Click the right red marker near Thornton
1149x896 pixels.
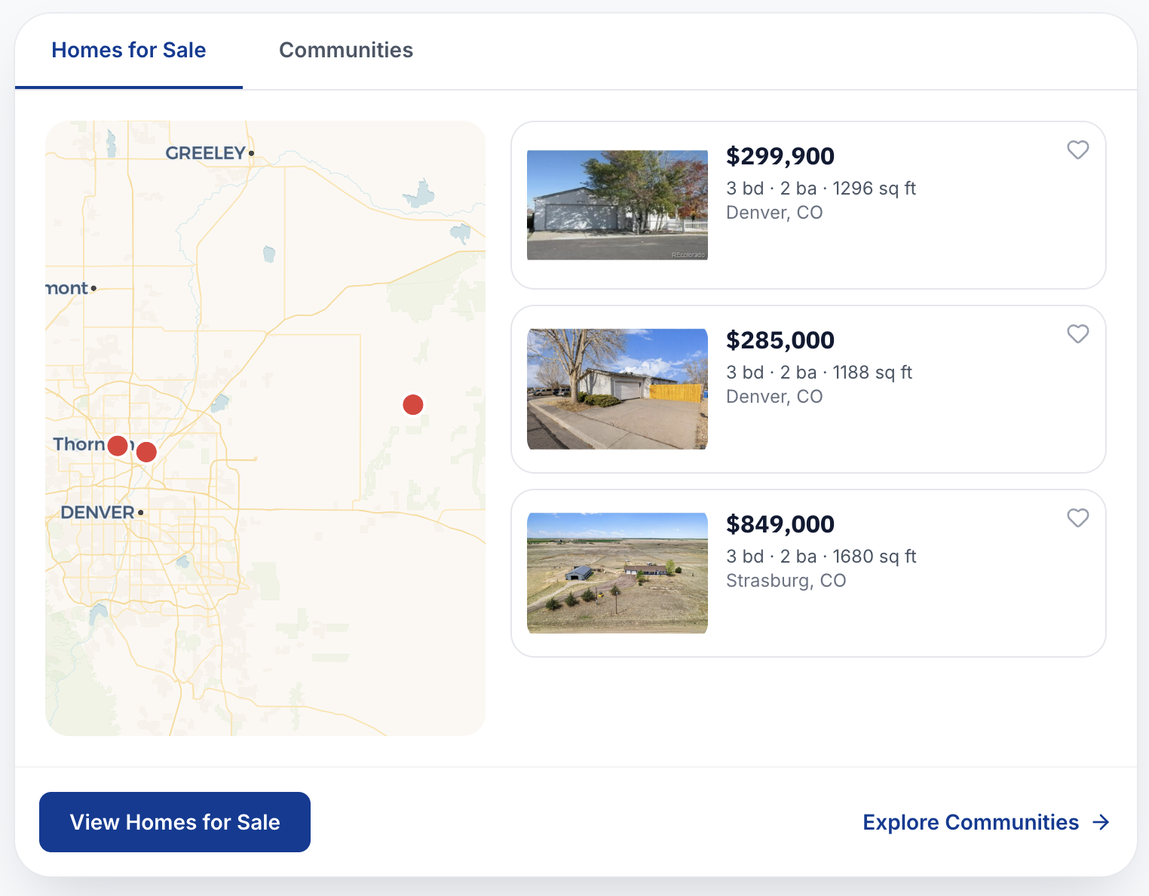coord(146,453)
